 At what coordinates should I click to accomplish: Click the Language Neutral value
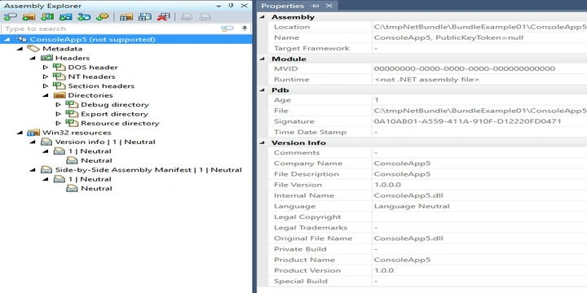tap(412, 206)
